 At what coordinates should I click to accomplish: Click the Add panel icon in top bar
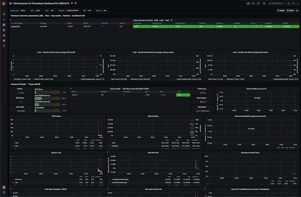click(248, 3)
